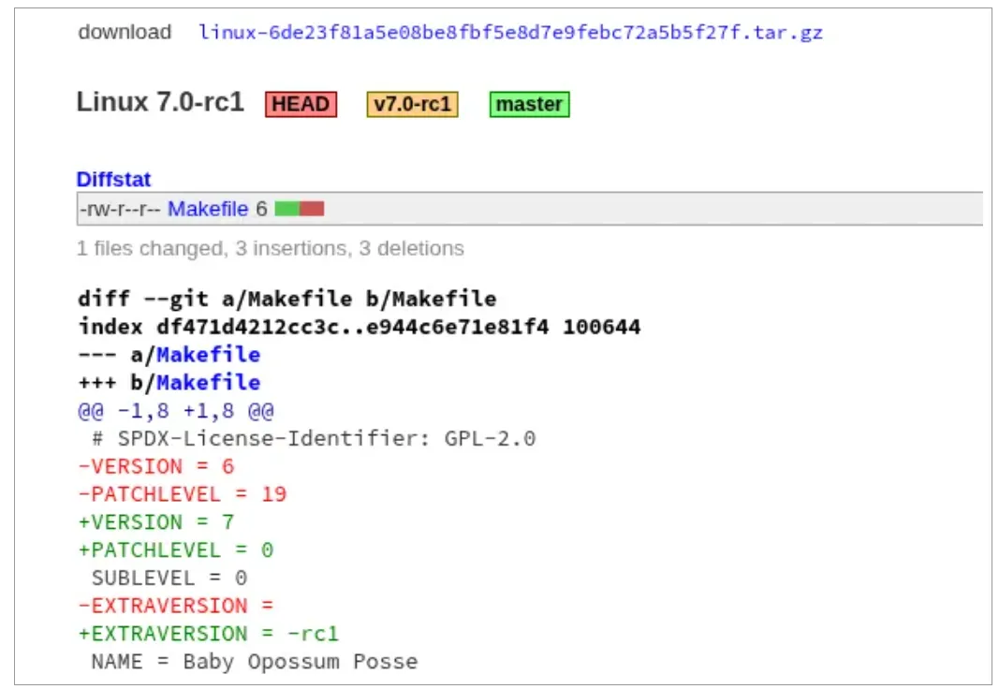
Task: Click the '-rw-r--r--' file mode text
Action: click(x=121, y=209)
